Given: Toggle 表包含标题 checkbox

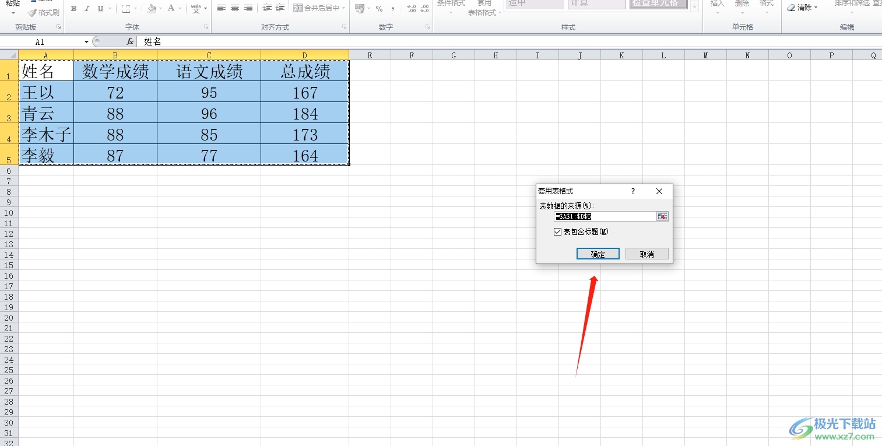Looking at the screenshot, I should 558,231.
